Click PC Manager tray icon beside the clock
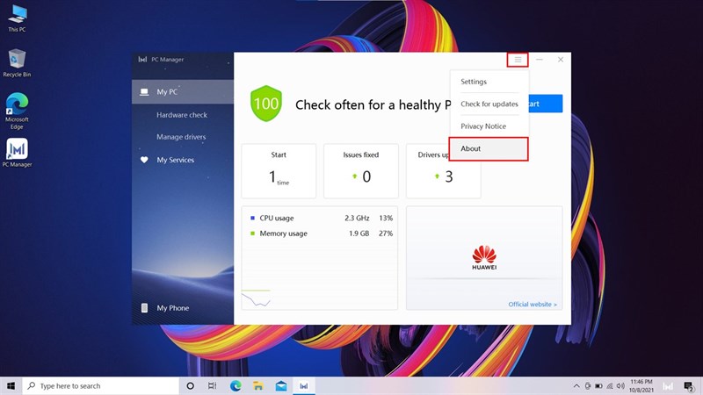Viewport: 703px width, 395px height. (668, 386)
